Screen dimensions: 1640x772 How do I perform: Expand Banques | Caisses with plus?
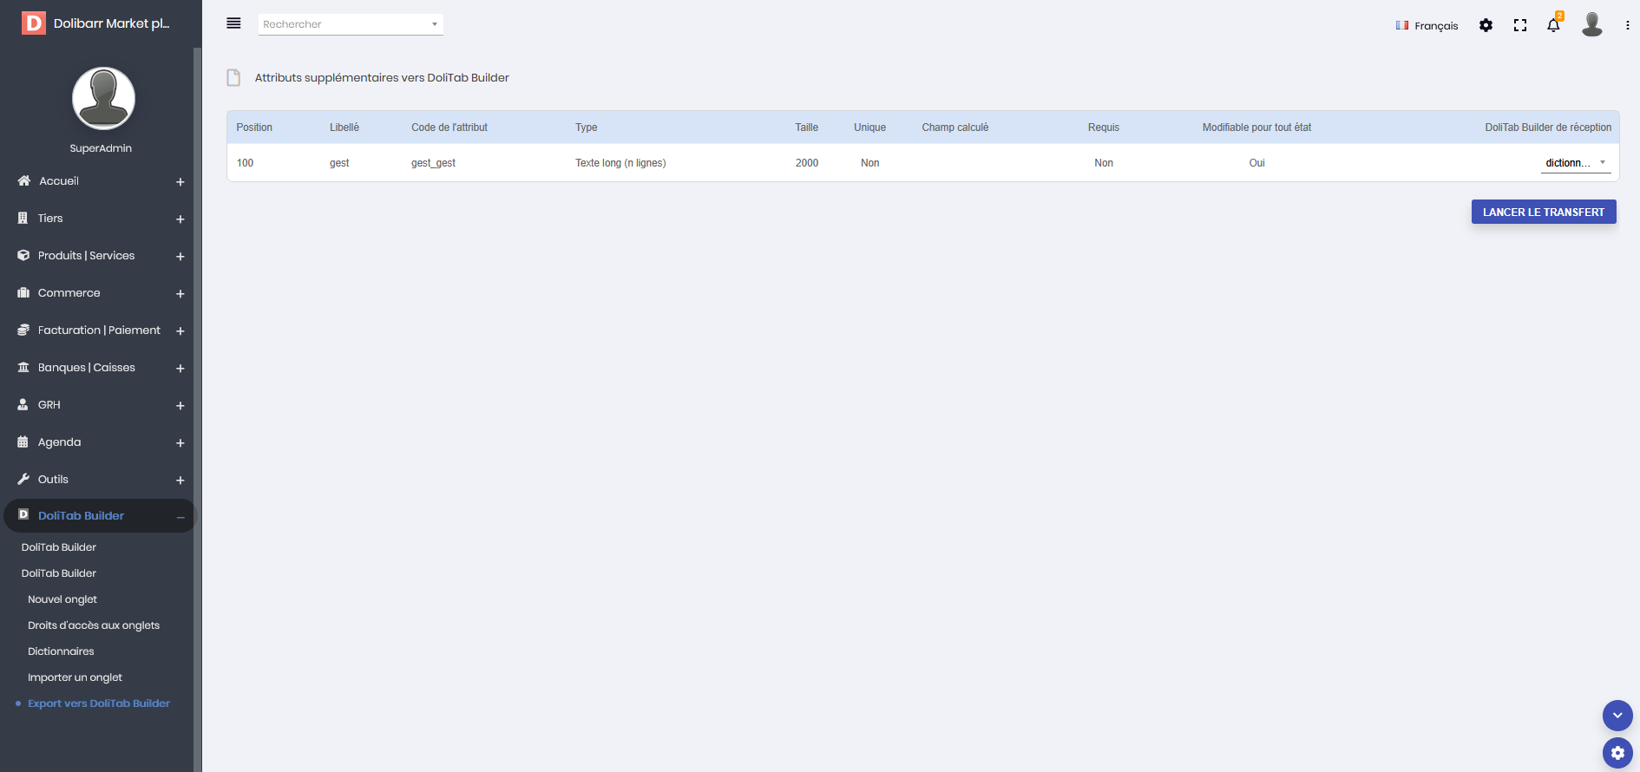coord(180,369)
